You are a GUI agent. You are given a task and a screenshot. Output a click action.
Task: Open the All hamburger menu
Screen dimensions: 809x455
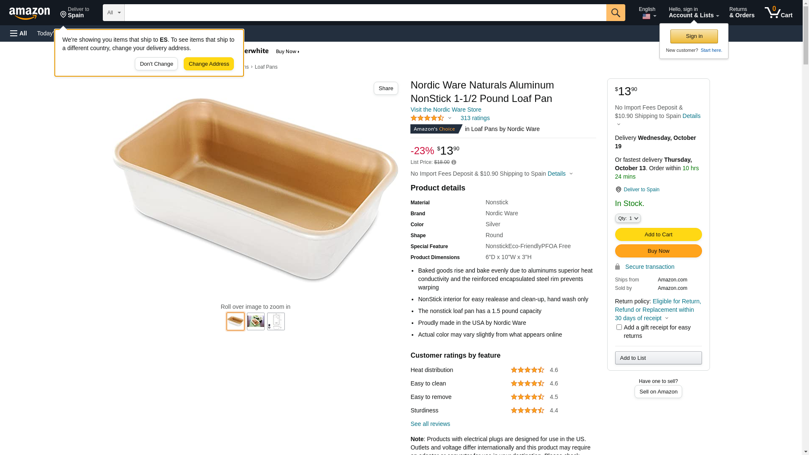click(x=19, y=33)
